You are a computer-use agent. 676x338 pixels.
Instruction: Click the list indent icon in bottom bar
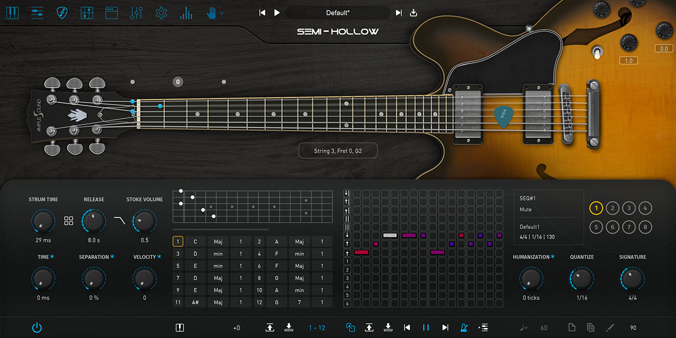pos(483,328)
